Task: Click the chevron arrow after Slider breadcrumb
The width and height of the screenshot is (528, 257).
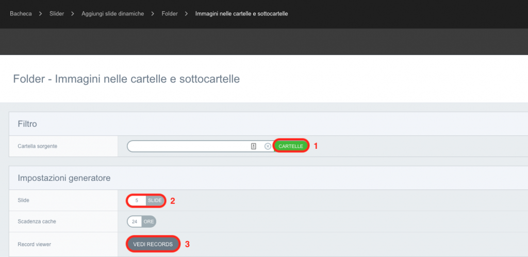Action: (73, 14)
